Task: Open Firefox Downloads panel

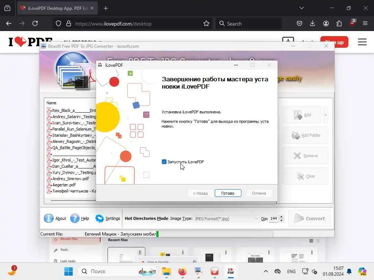Action: 313,24
